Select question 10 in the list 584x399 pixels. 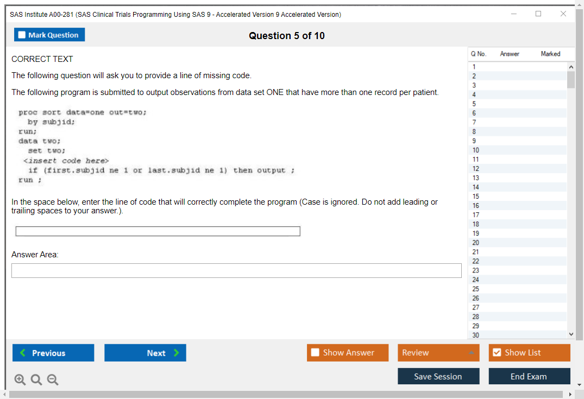(x=476, y=150)
